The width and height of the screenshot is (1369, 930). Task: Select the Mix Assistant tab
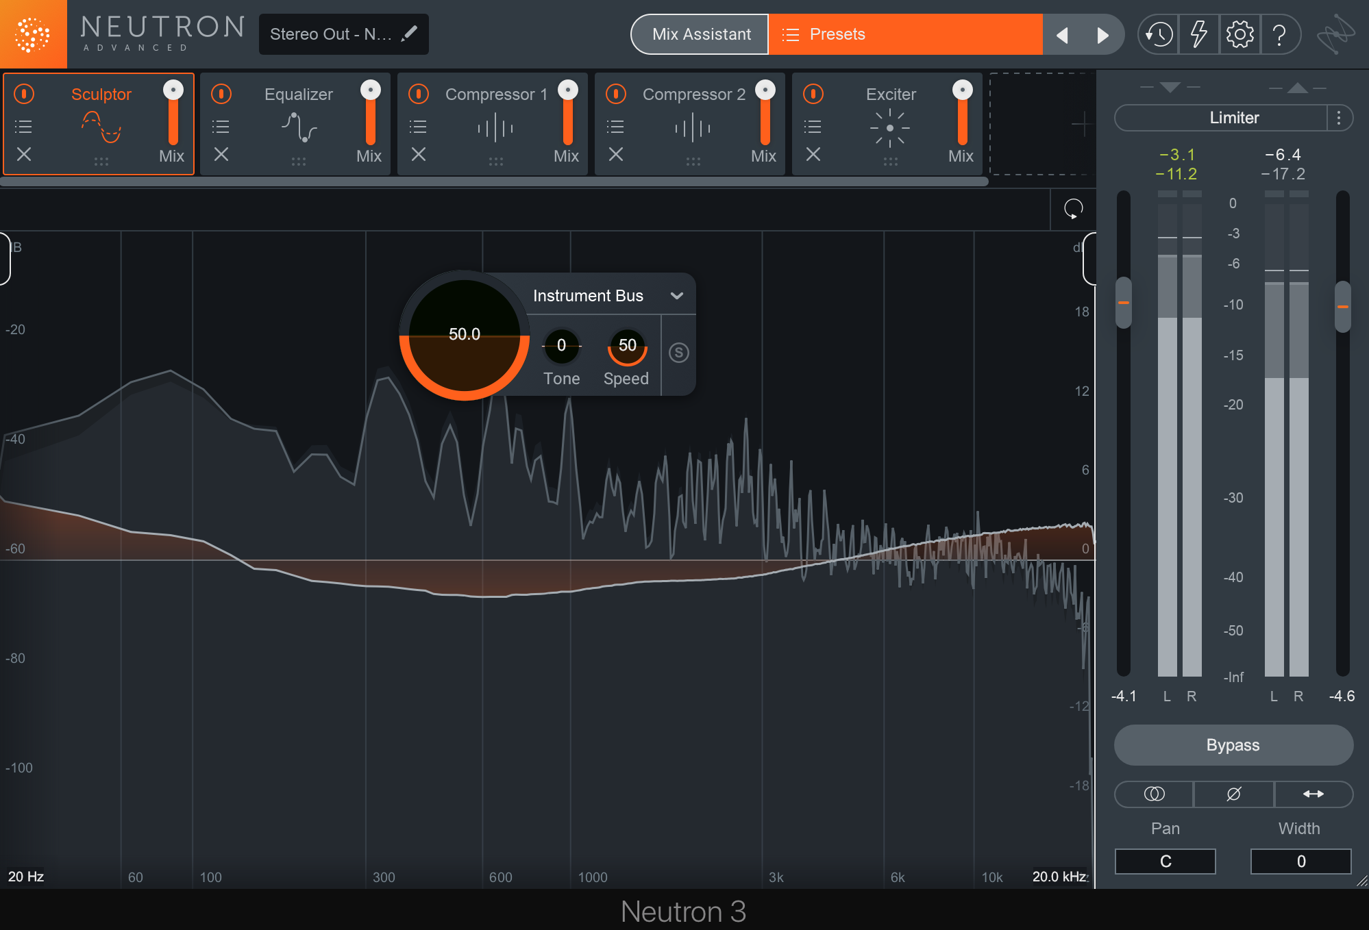coord(698,33)
